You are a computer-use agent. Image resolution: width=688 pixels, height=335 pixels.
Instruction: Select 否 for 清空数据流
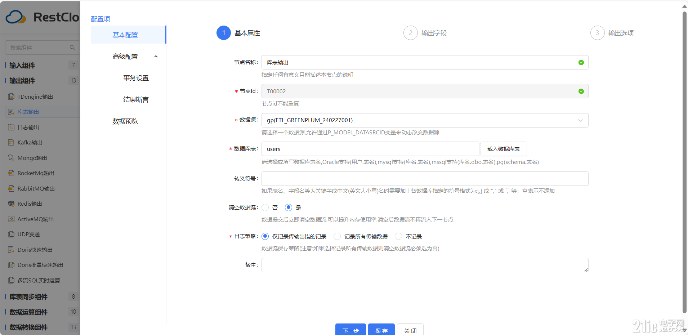click(x=265, y=207)
